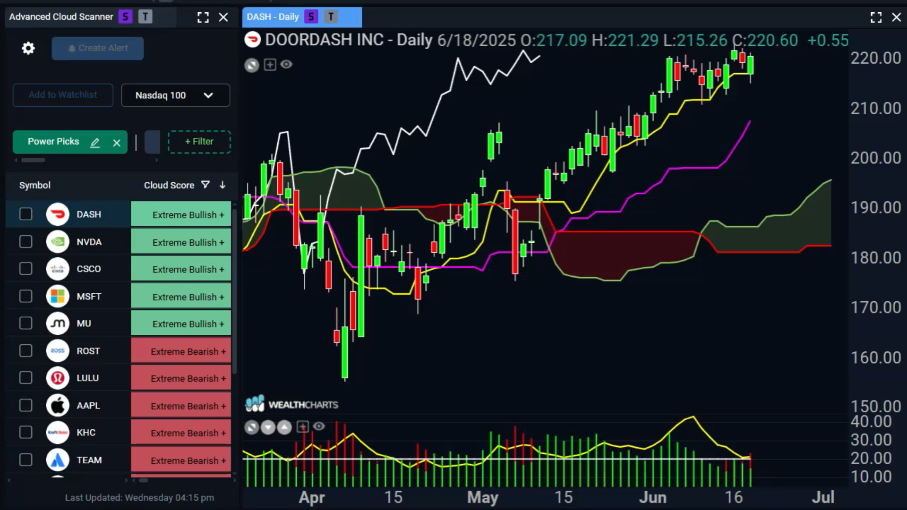Click the Create Alert button
Viewport: 907px width, 510px height.
pyautogui.click(x=98, y=48)
